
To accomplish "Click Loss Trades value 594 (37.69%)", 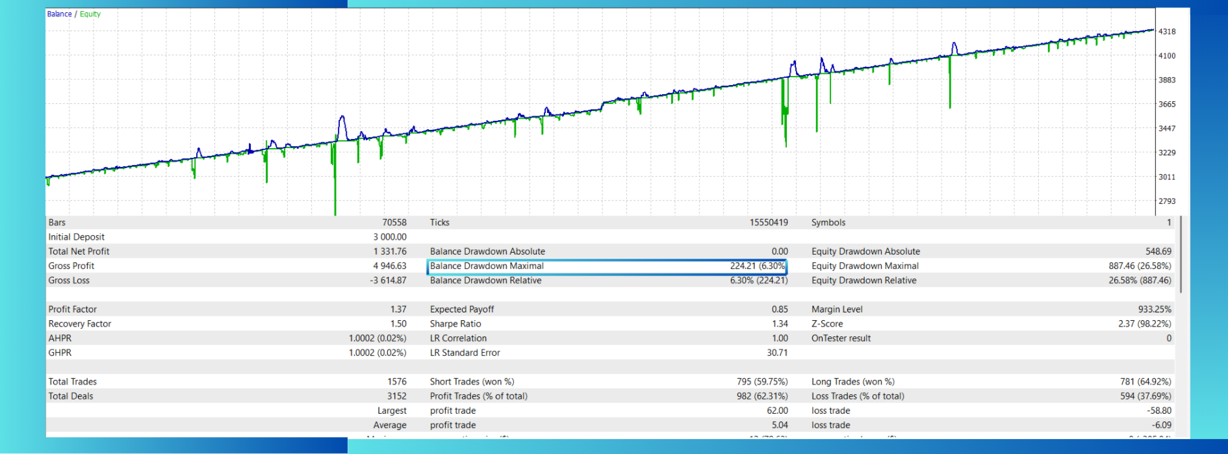I will click(x=1146, y=396).
